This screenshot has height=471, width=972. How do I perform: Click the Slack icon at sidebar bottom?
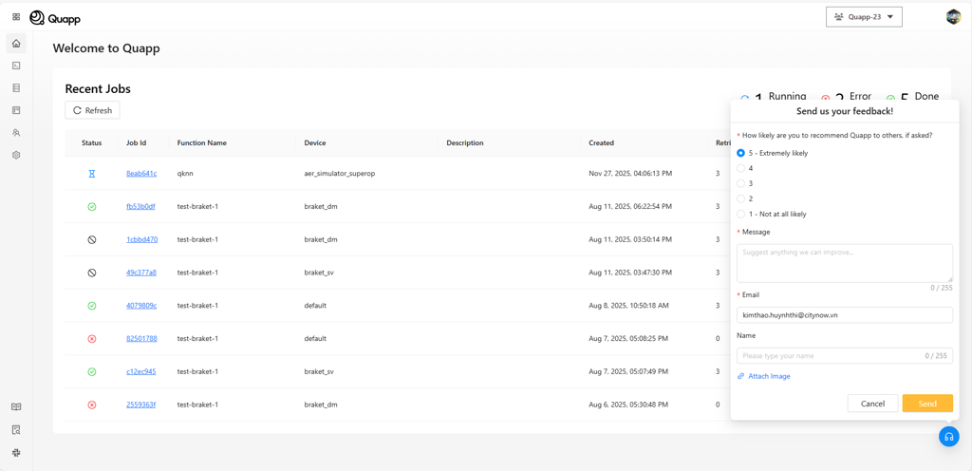coord(16,453)
